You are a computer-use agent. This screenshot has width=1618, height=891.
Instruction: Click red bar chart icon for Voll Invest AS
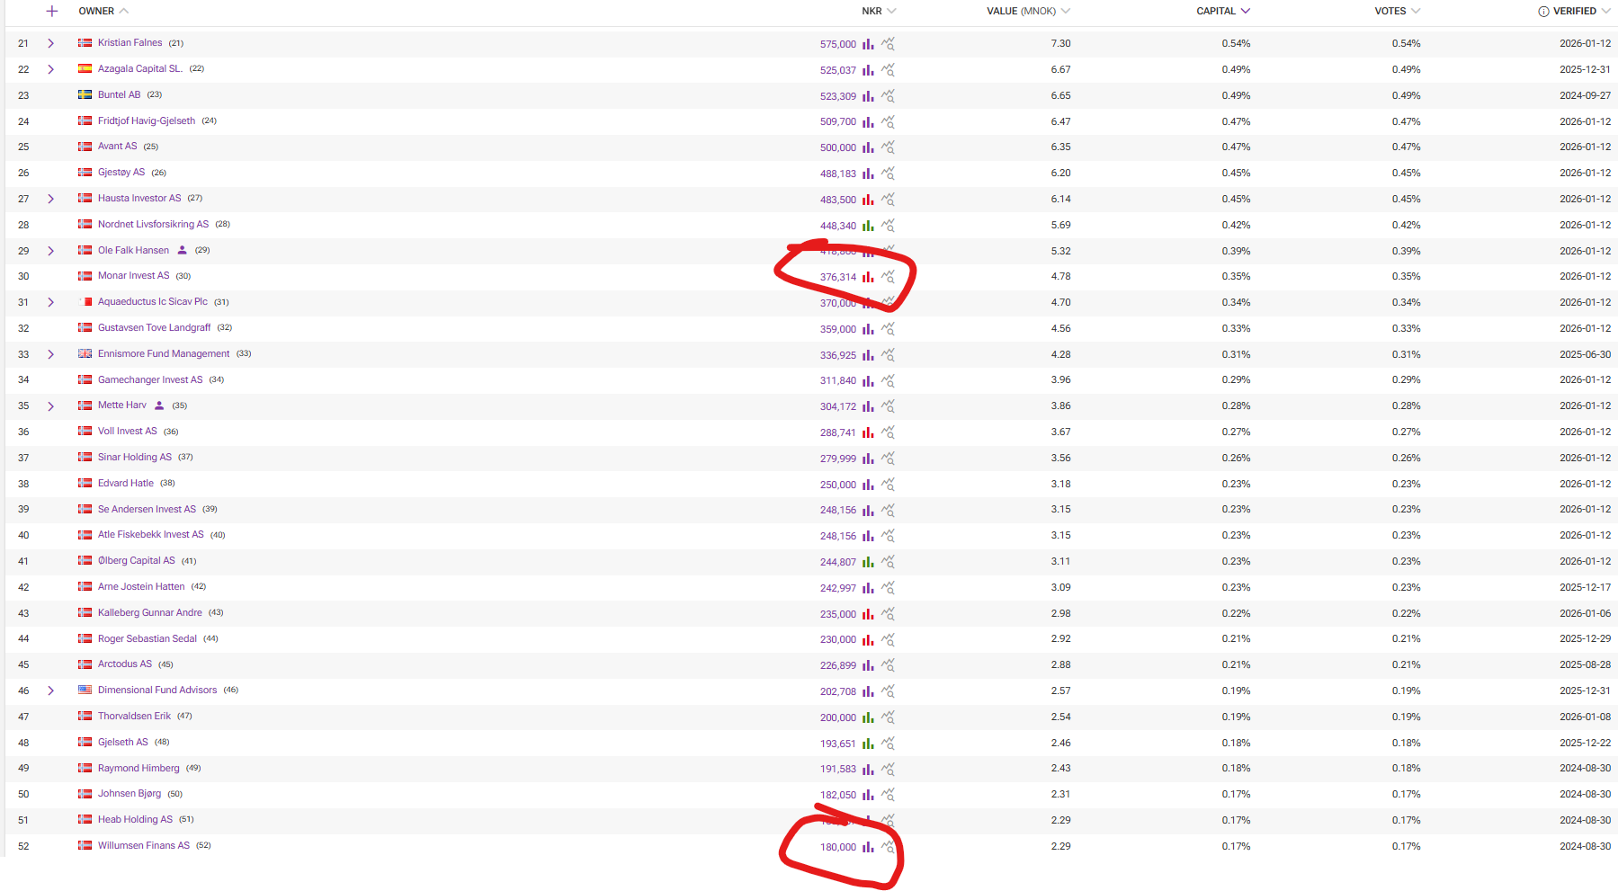[x=868, y=432]
